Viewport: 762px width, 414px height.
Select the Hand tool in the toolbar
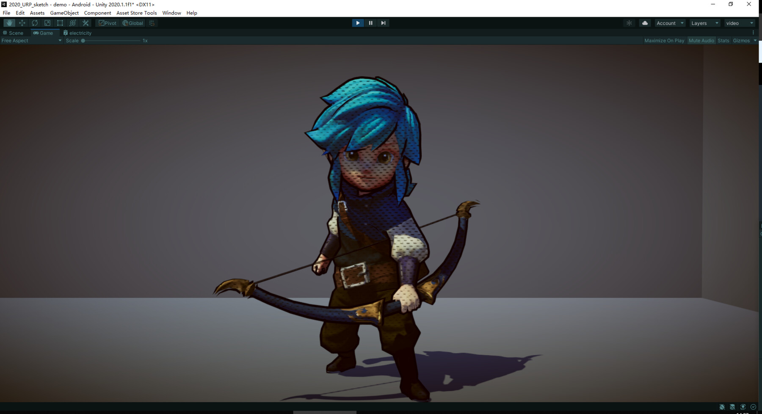pyautogui.click(x=9, y=23)
